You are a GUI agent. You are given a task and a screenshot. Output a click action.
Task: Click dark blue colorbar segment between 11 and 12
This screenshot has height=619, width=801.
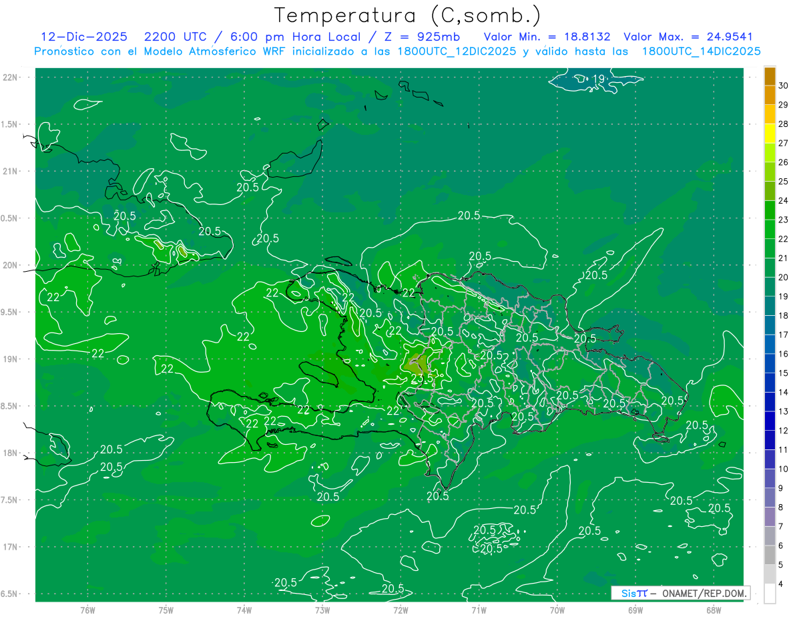pos(770,440)
